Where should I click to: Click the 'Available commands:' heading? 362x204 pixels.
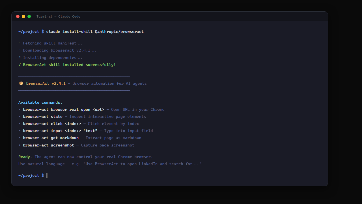tap(40, 102)
